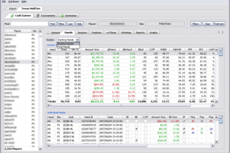Click the left arrow of the starting hands horizontal scrollbar

click(49, 105)
